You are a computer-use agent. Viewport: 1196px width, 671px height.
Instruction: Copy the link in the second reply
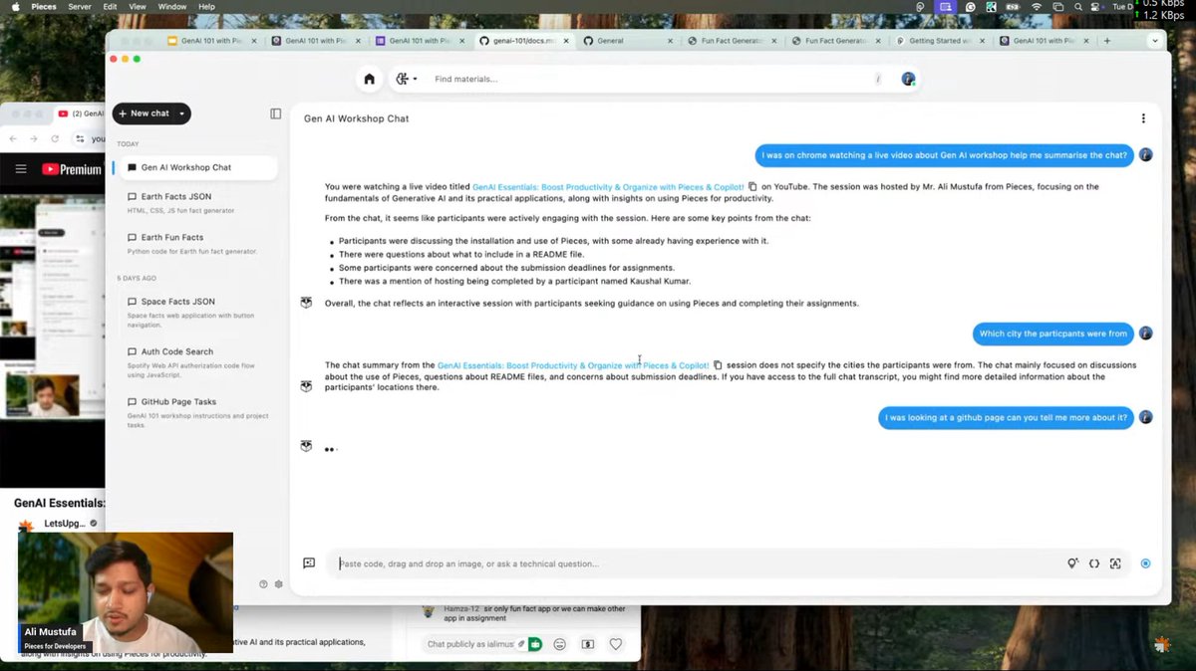(718, 365)
